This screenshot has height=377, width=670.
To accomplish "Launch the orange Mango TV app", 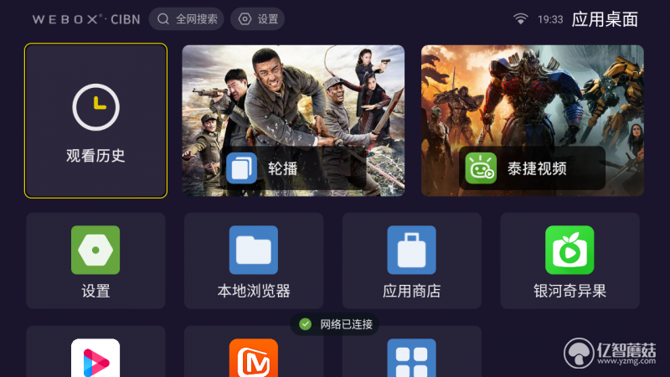I will tap(254, 359).
